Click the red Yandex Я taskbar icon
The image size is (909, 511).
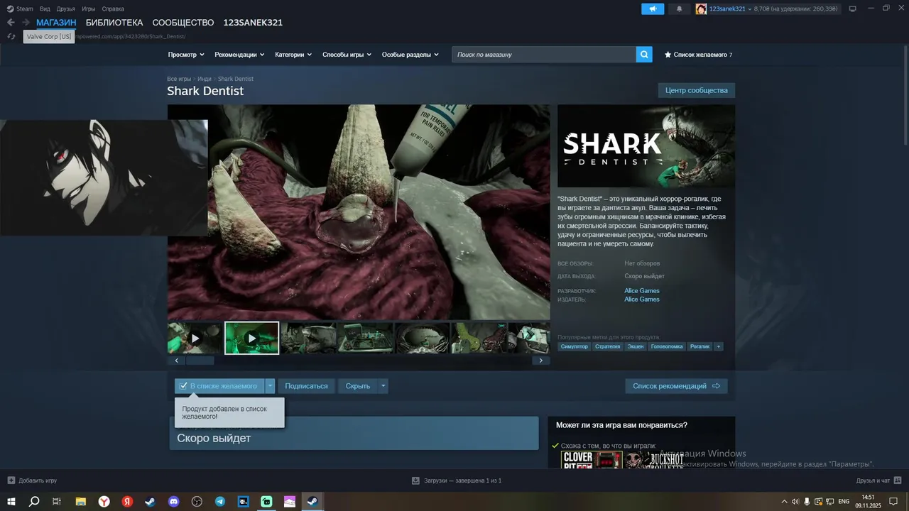pos(127,501)
